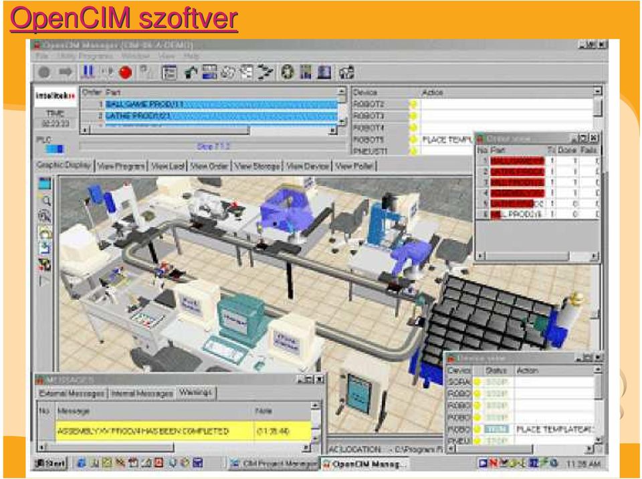Click the ROBOT2 row in the top device list
Screen dimensions: 642x479
click(473, 104)
